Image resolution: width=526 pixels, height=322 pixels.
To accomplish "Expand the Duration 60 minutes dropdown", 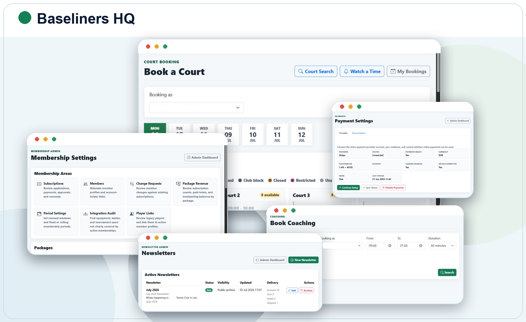I will click(x=442, y=246).
